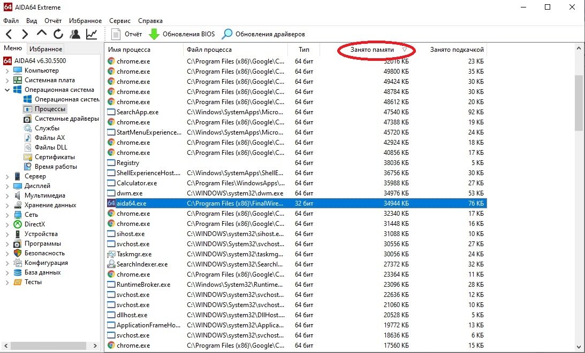Select the StartMenuExperience process row

[x=296, y=132]
